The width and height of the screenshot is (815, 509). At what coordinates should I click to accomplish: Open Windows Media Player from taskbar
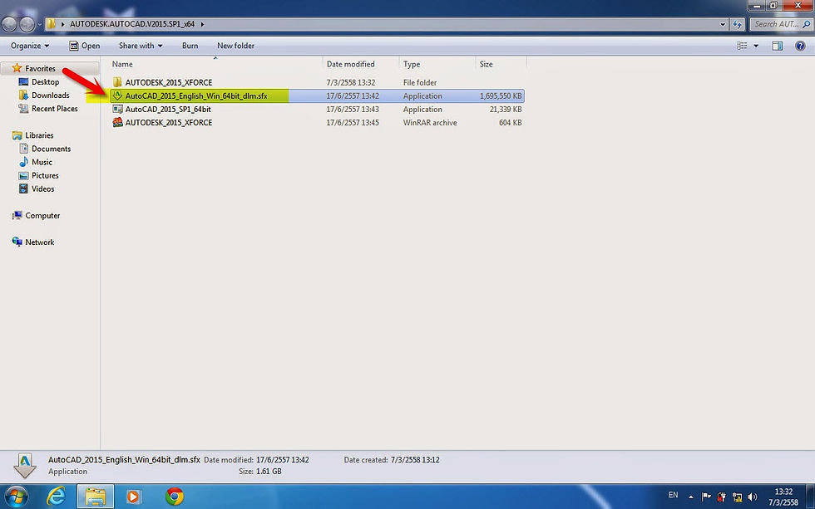(x=134, y=497)
